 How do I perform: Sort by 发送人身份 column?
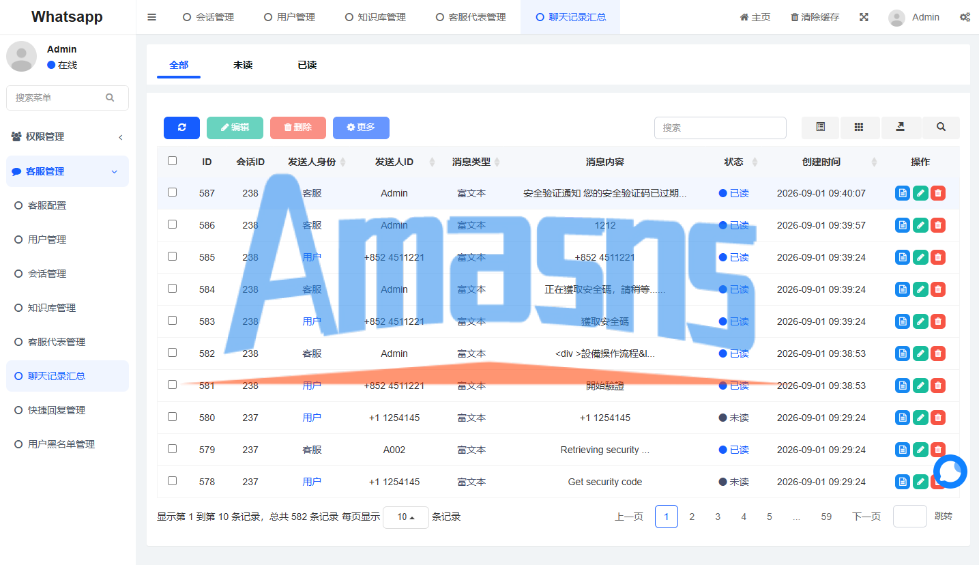(x=317, y=162)
